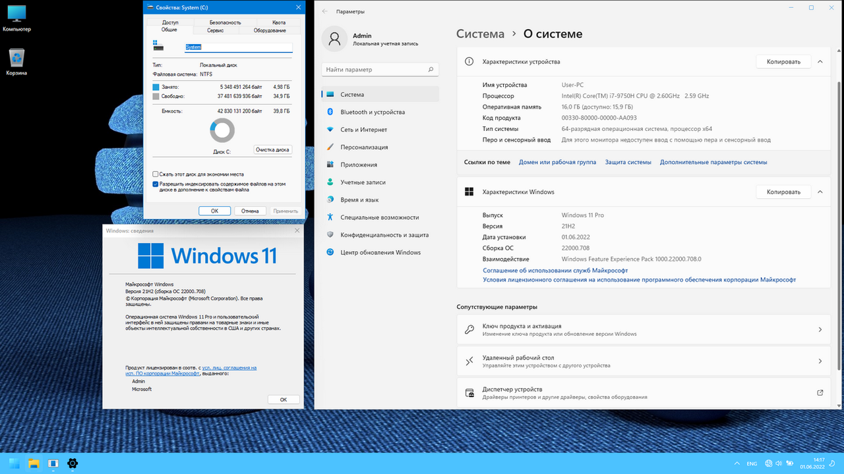Open Условия лицензионного соглашения link

click(x=639, y=280)
